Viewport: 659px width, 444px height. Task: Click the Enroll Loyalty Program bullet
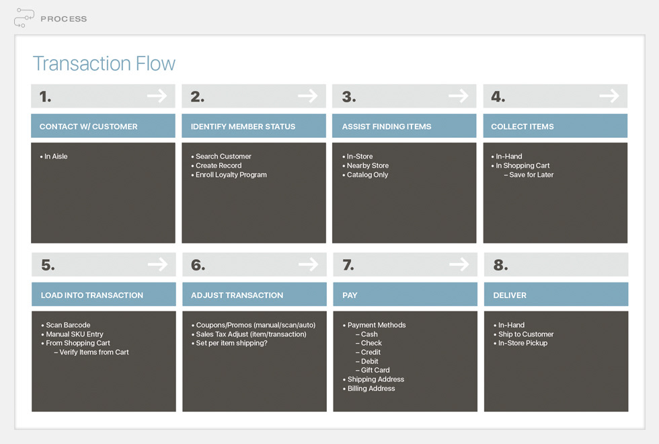point(229,175)
